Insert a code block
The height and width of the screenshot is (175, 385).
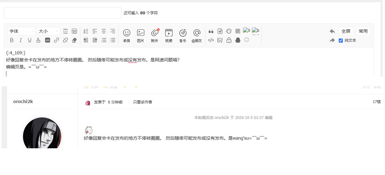211,40
